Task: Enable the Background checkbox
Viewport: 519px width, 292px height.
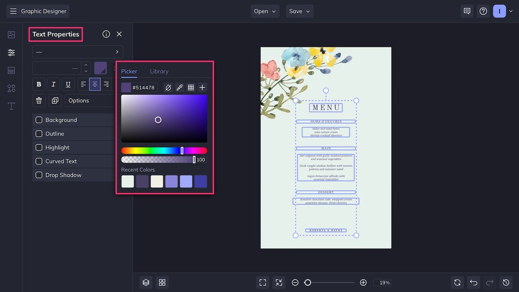Action: [x=38, y=120]
